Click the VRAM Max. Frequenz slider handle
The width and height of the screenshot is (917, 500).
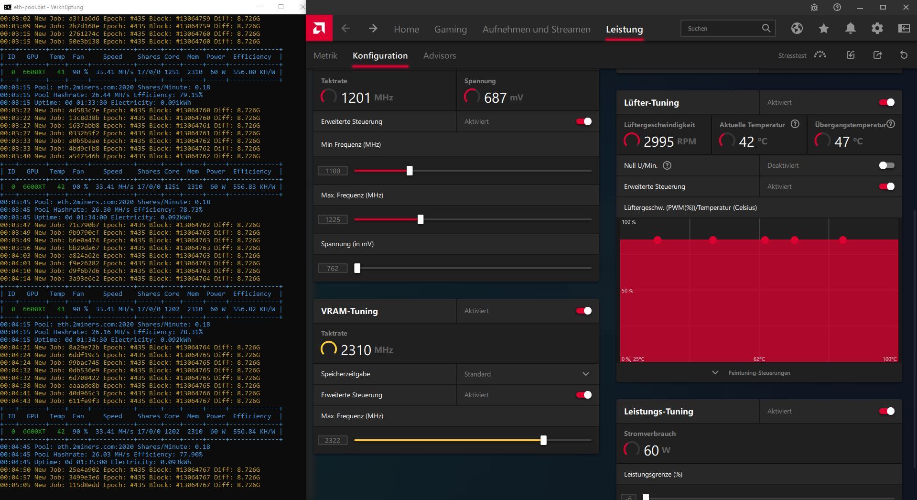[x=543, y=440]
